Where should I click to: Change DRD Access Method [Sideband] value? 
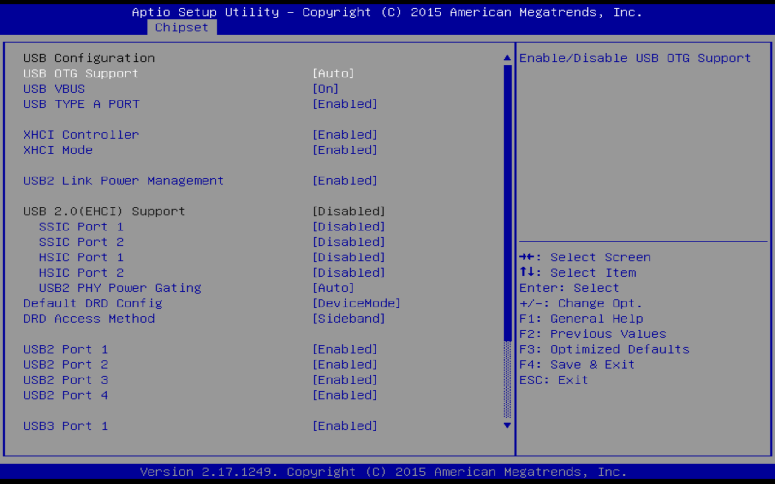click(x=349, y=319)
